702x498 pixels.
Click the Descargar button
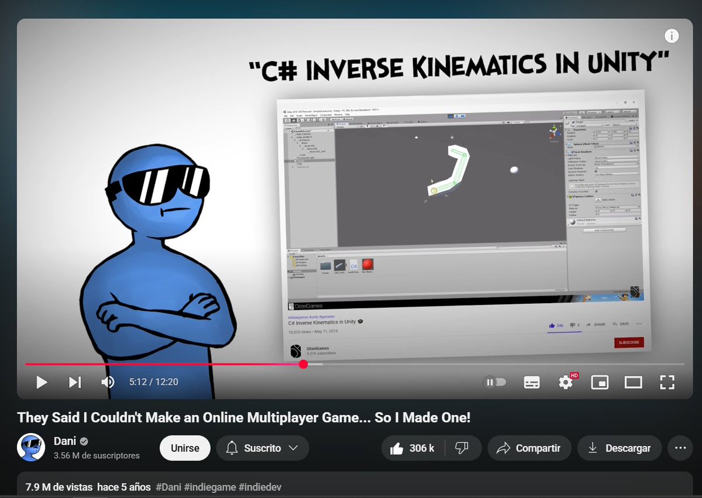(x=619, y=448)
